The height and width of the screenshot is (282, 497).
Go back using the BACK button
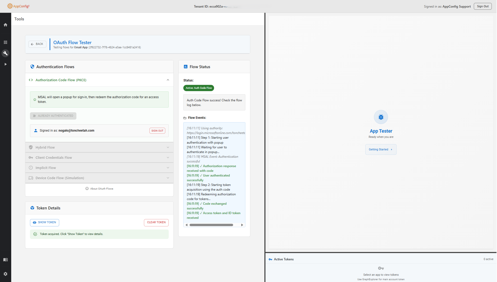(37, 44)
